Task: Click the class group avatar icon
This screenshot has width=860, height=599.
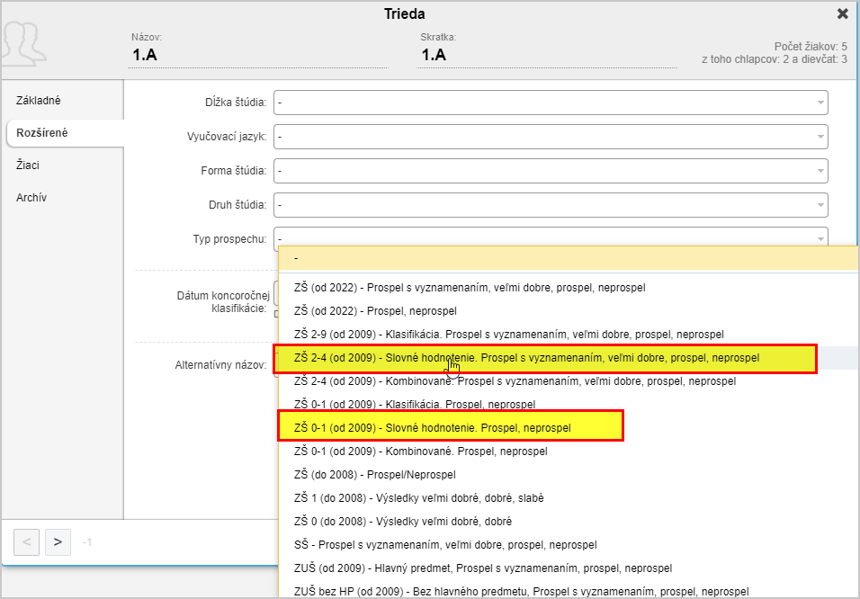Action: pos(23,44)
